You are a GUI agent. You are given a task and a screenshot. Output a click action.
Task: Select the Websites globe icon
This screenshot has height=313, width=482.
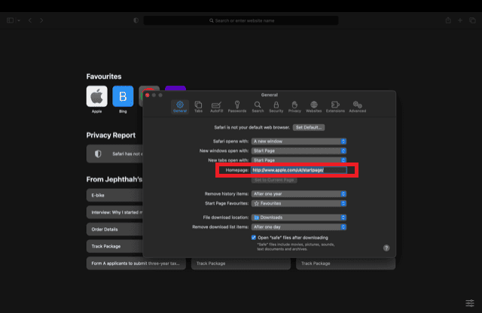314,107
